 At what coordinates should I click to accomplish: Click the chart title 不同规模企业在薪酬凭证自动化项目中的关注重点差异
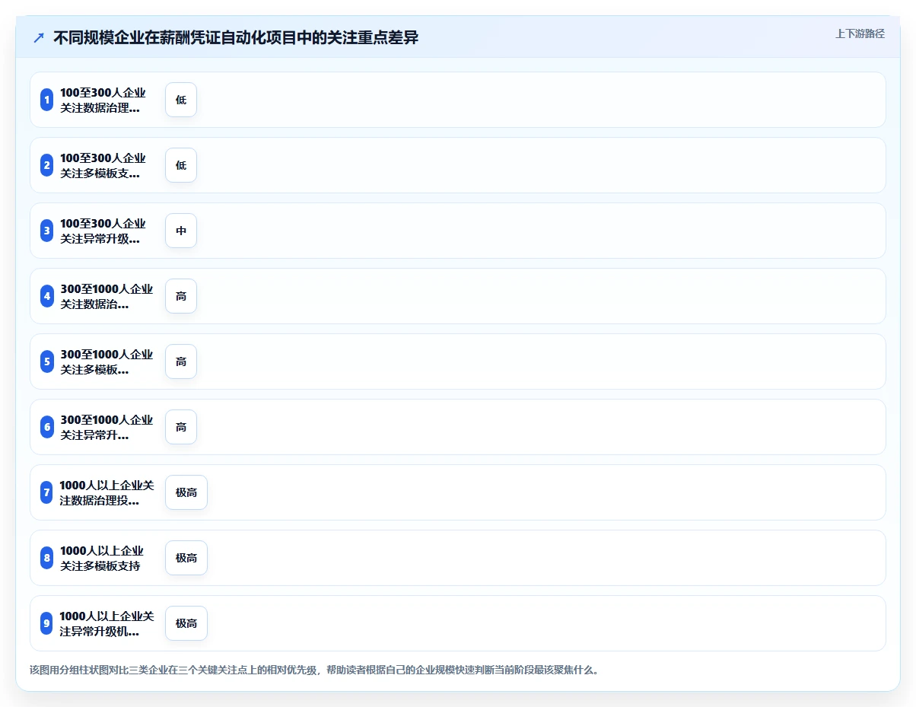236,37
